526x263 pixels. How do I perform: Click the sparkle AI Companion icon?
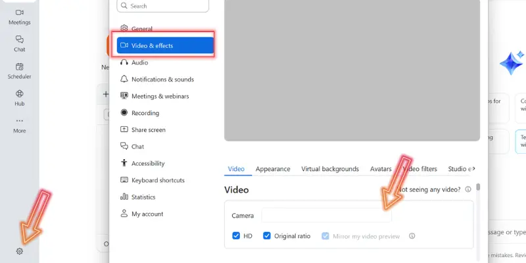(x=512, y=63)
